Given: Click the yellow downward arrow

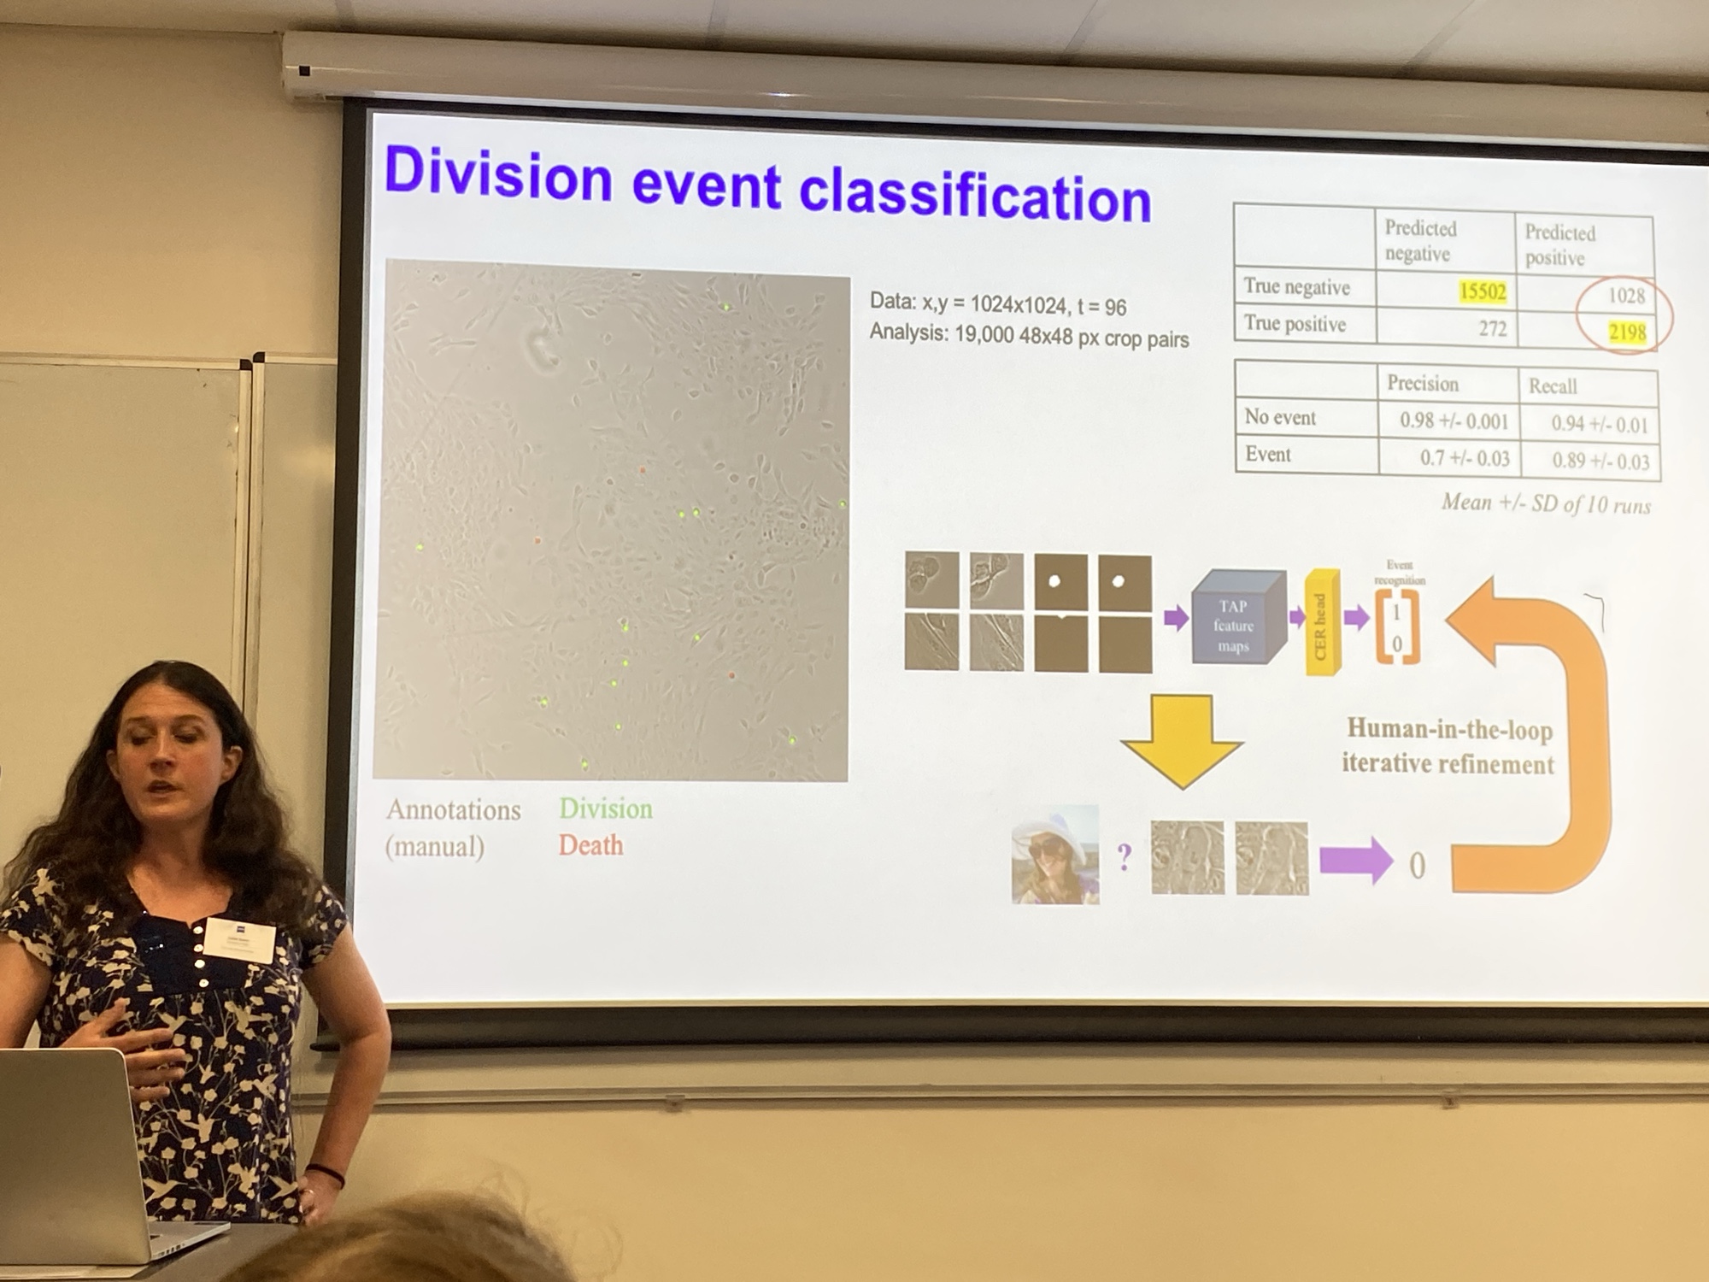Looking at the screenshot, I should pyautogui.click(x=1182, y=737).
